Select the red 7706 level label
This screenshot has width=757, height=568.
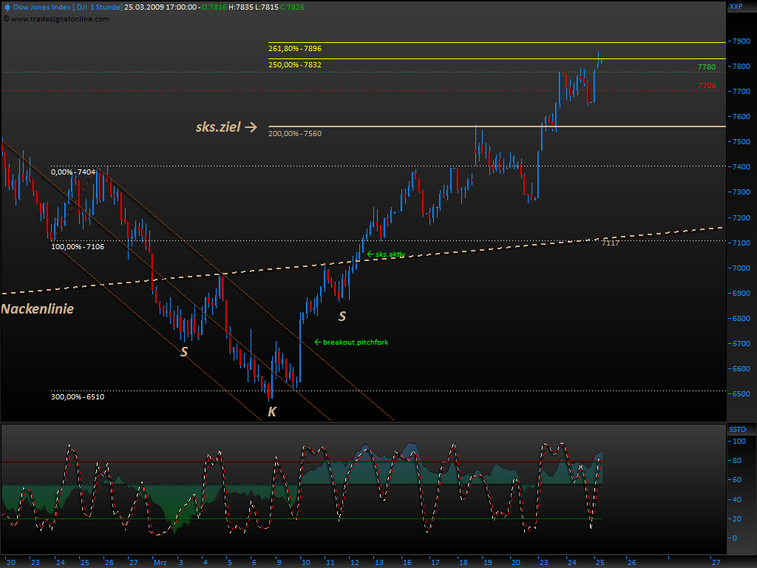point(707,86)
